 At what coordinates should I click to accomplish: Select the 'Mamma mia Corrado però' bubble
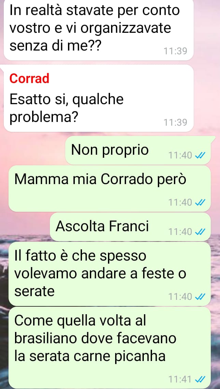click(x=110, y=189)
